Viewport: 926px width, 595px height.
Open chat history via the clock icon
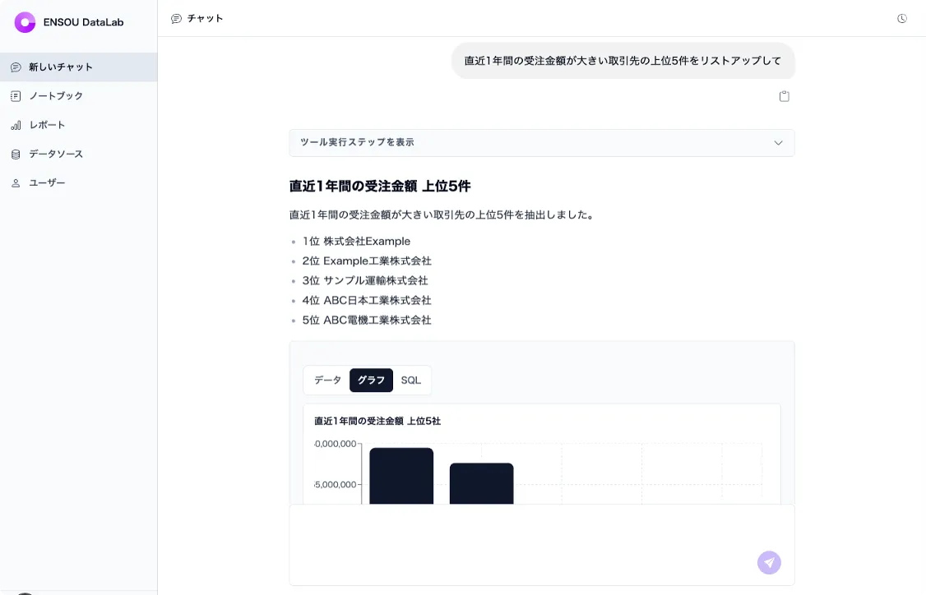pyautogui.click(x=902, y=18)
